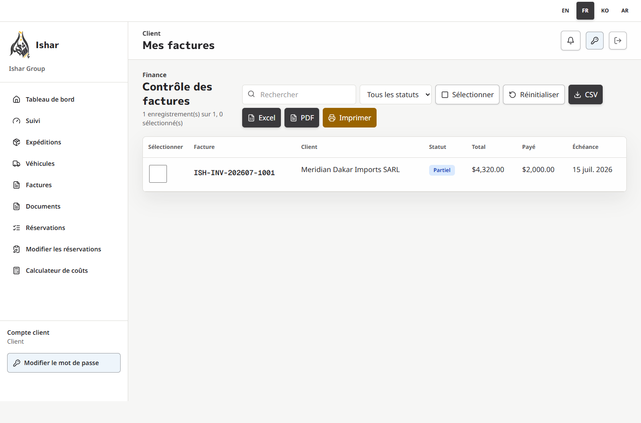The height and width of the screenshot is (423, 641).
Task: Go to Suivi page
Action: [64, 121]
